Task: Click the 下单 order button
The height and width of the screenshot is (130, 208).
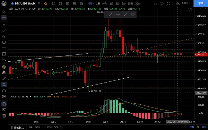Action: [x=201, y=3]
